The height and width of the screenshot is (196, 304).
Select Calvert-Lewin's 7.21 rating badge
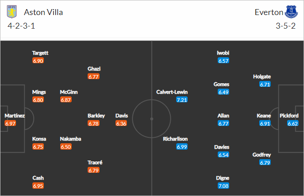point(182,100)
